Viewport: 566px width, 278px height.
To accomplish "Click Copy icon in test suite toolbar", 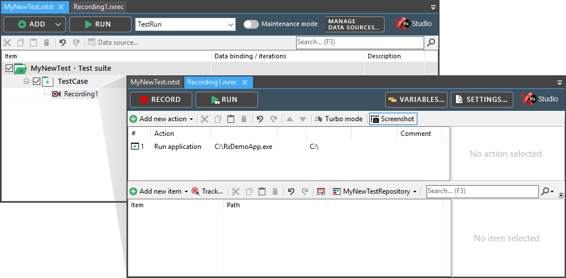I will [20, 42].
